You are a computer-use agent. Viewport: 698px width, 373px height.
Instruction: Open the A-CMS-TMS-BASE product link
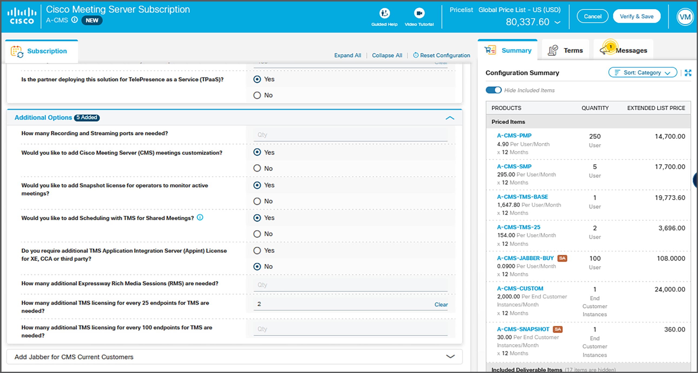(x=522, y=197)
